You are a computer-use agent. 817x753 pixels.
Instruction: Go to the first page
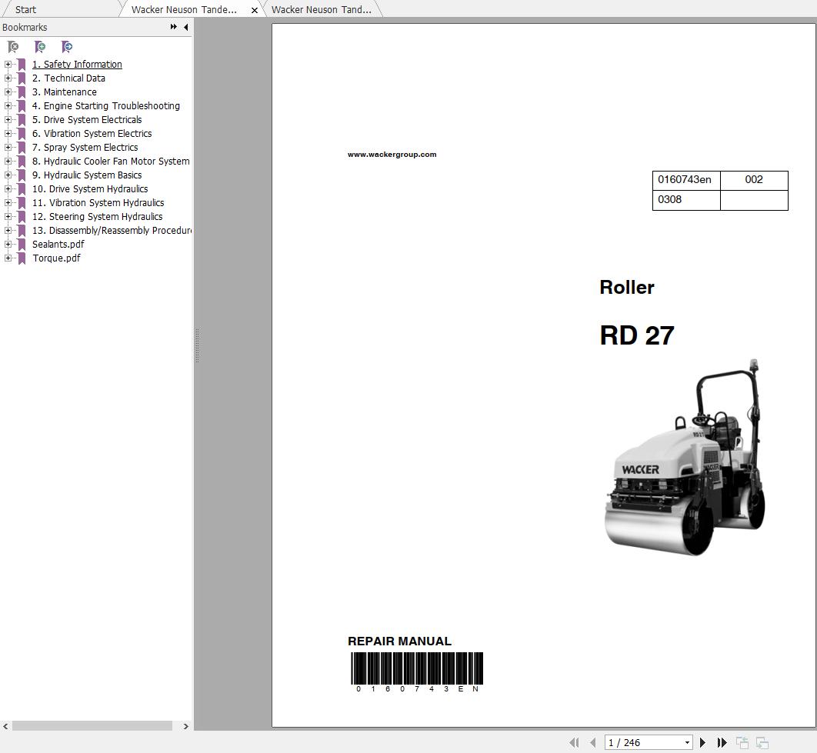574,742
